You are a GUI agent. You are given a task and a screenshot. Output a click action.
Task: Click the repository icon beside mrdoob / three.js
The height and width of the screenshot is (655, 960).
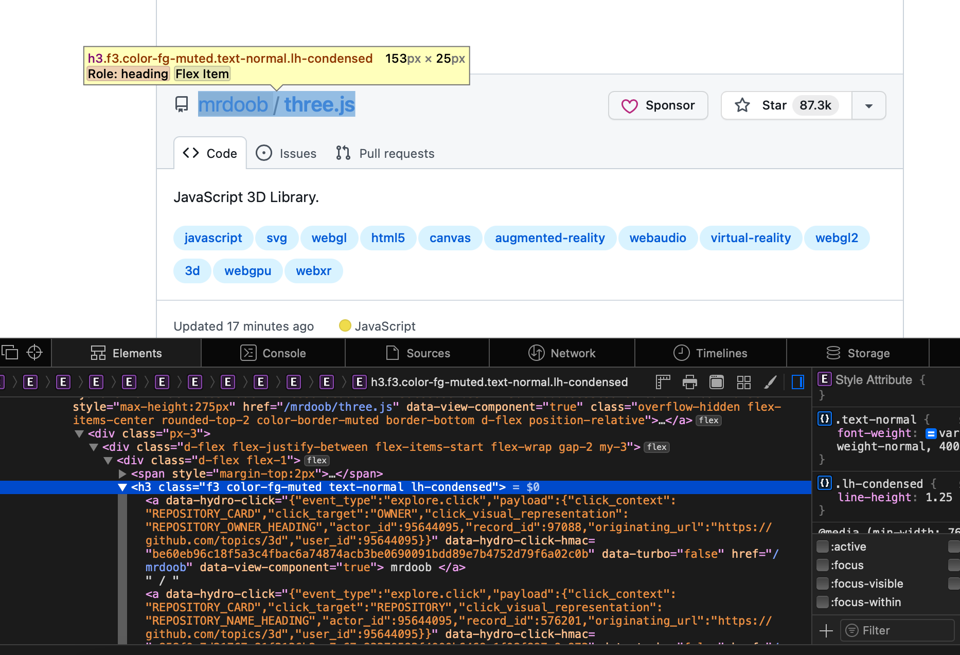coord(181,104)
